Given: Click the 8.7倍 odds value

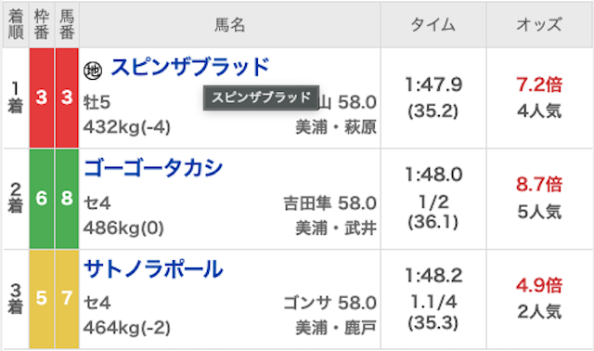Looking at the screenshot, I should pyautogui.click(x=539, y=184).
